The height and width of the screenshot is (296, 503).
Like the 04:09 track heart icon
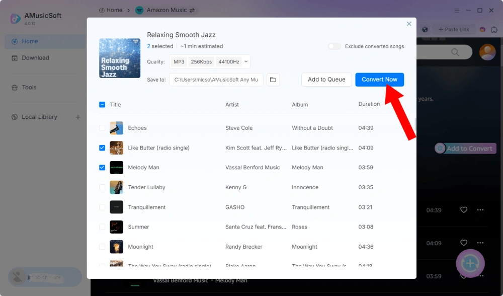pyautogui.click(x=464, y=243)
